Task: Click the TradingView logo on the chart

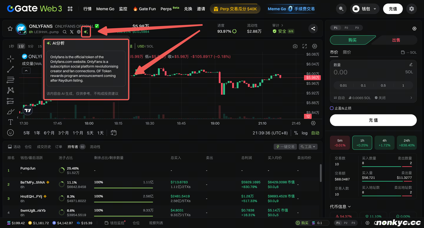Action: 28,111
